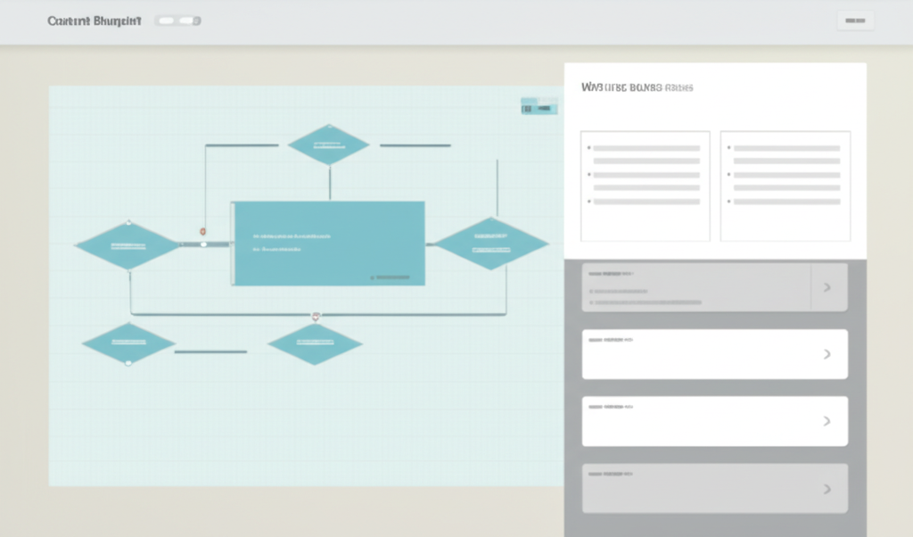Select the right-middle diamond node
This screenshot has height=537, width=913.
pyautogui.click(x=490, y=244)
